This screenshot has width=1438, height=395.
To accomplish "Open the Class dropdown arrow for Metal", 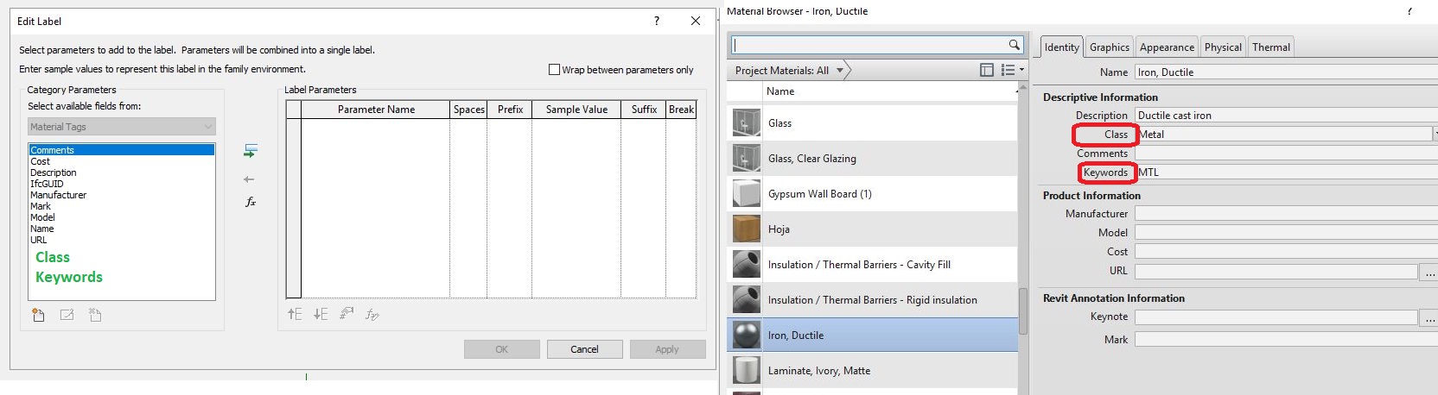I will [1435, 134].
